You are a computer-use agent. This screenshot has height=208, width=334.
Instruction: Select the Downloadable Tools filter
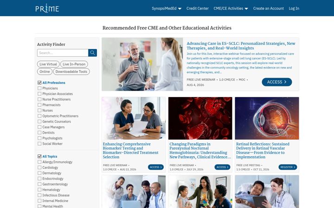(x=71, y=72)
